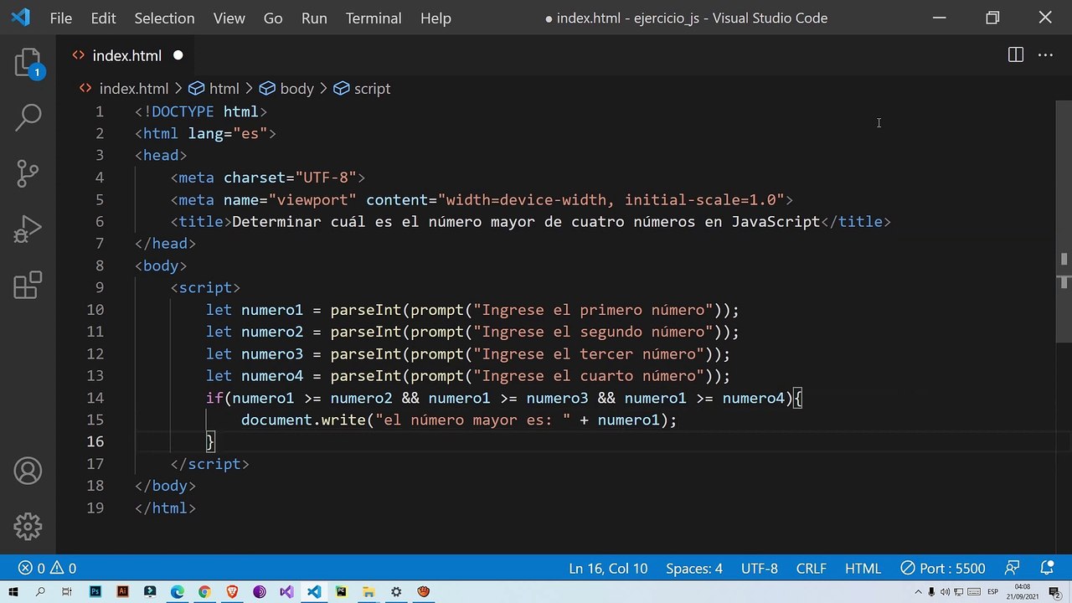Open Visual Studio purple icon in taskbar
The image size is (1072, 603).
click(286, 592)
